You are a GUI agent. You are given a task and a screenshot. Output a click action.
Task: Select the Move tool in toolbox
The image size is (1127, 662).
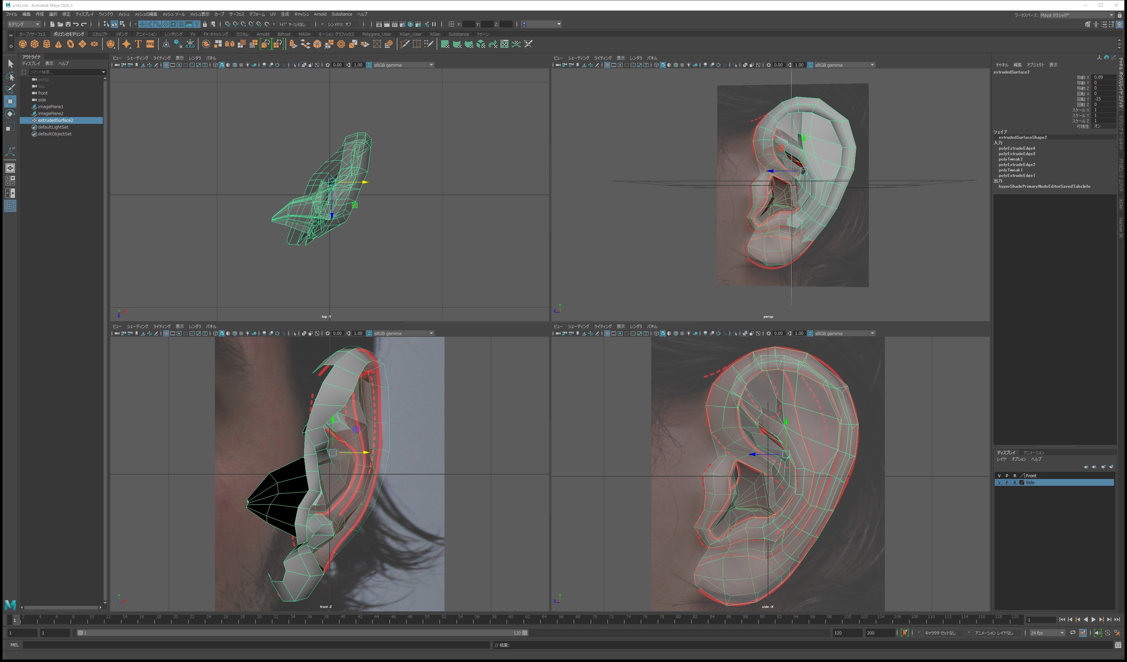pos(10,101)
